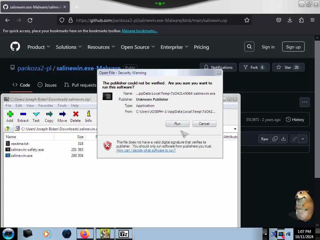The width and height of the screenshot is (320, 240).
Task: Expand the GitHub Product menu
Action: coord(39,47)
